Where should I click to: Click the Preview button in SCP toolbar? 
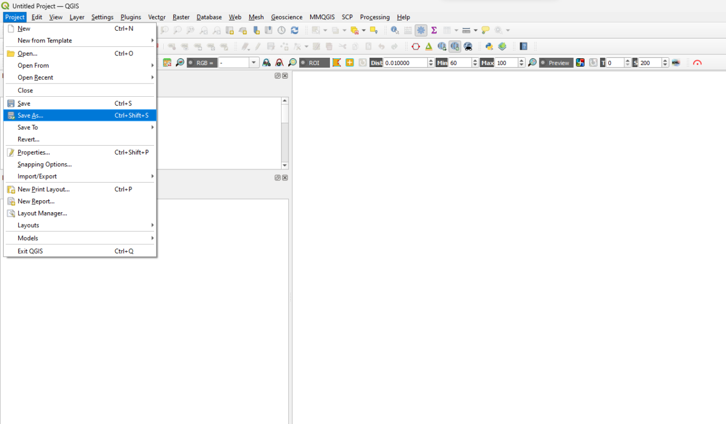(557, 63)
